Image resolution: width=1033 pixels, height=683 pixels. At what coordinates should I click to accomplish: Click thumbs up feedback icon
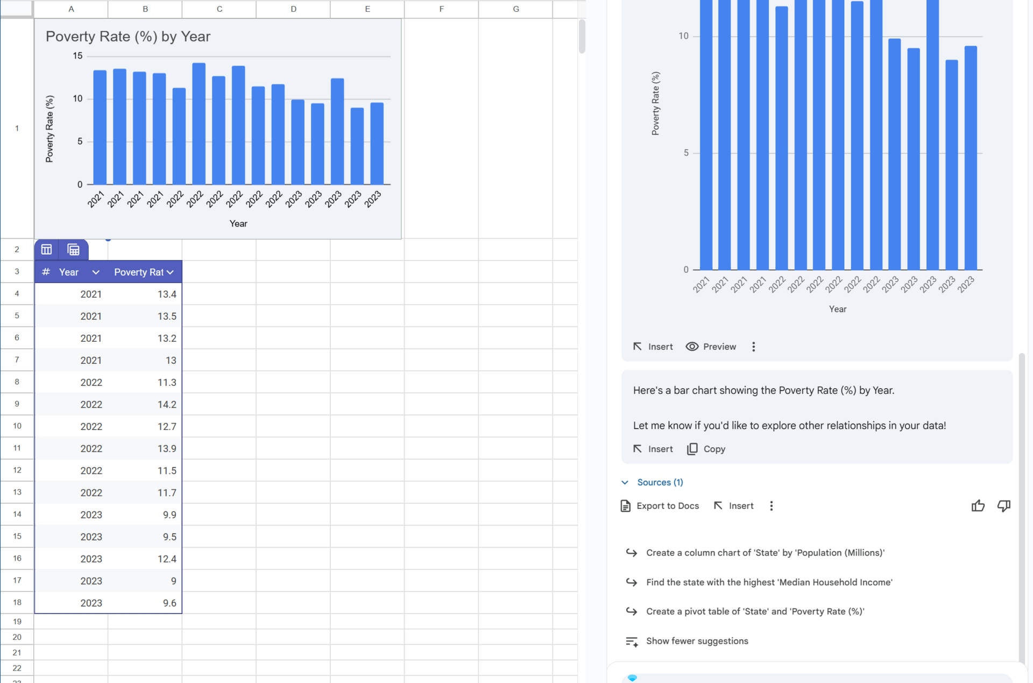pyautogui.click(x=978, y=506)
